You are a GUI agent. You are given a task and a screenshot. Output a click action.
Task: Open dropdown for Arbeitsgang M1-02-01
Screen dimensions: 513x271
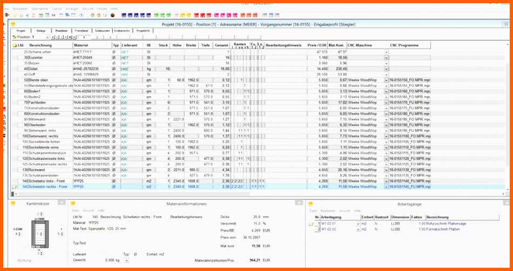click(358, 223)
